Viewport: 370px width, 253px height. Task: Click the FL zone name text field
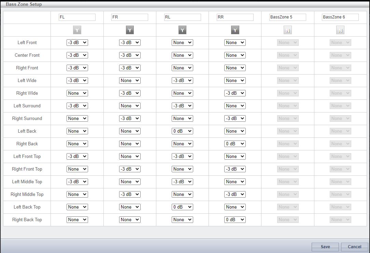(x=77, y=17)
